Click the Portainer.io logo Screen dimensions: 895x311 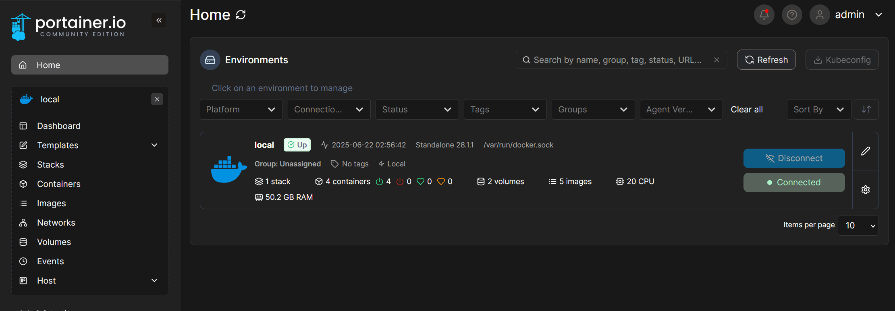tap(69, 26)
